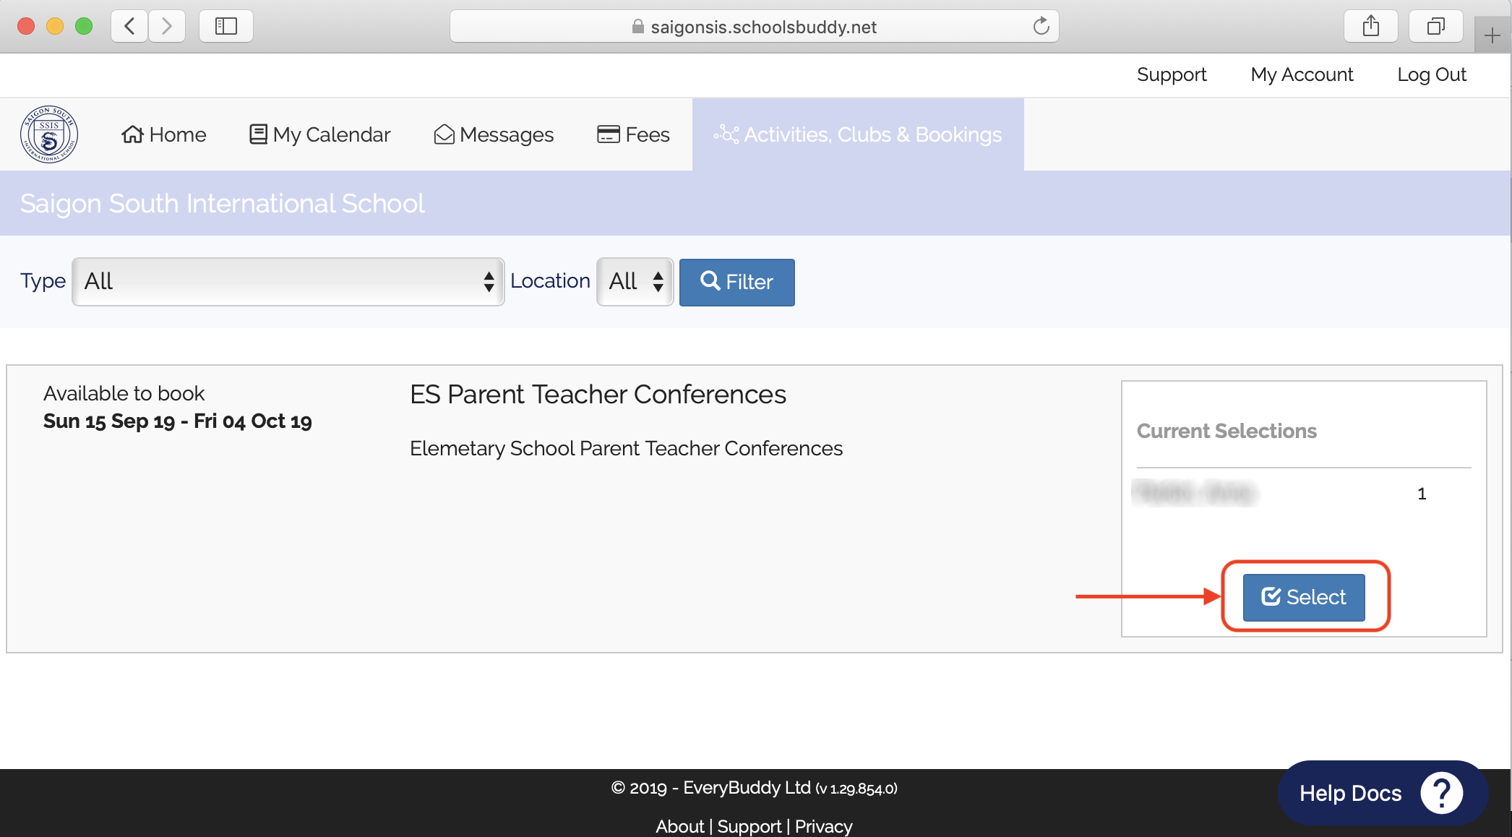1512x837 pixels.
Task: Go forward with browser forward arrow
Action: point(167,27)
